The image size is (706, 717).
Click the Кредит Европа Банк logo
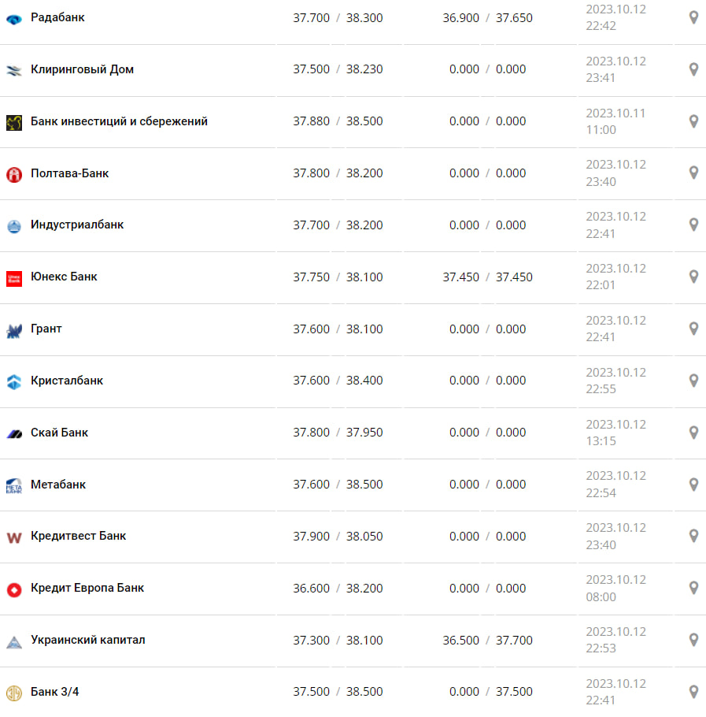click(14, 589)
